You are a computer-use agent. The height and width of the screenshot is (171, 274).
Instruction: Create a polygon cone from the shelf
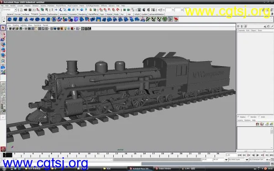pos(26,19)
